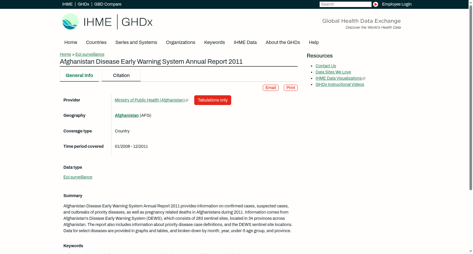Open Epi surveillance data type link
The height and width of the screenshot is (254, 473).
tap(78, 177)
